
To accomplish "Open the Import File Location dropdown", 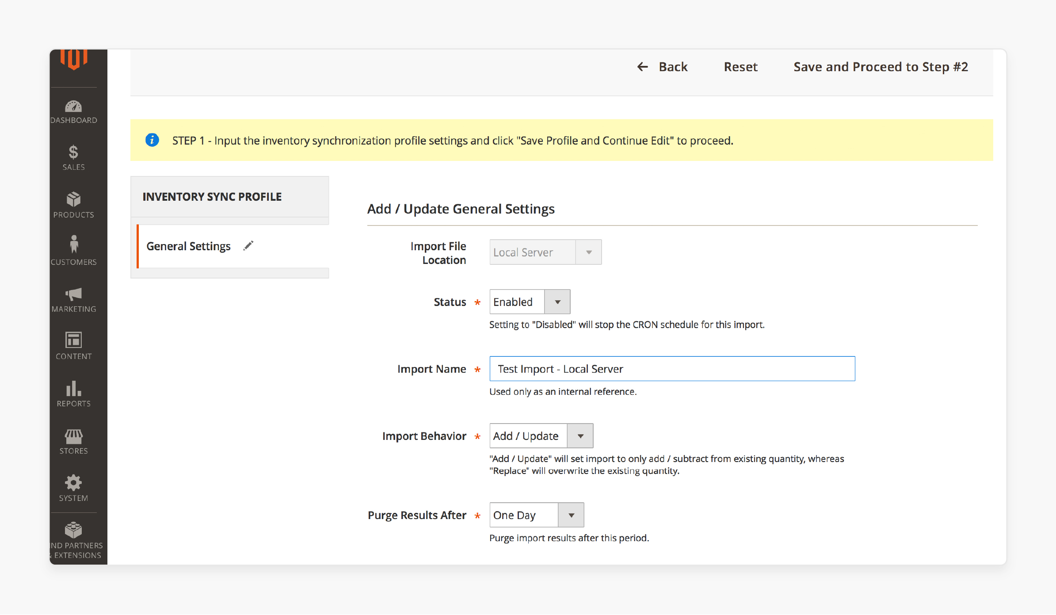I will [545, 252].
